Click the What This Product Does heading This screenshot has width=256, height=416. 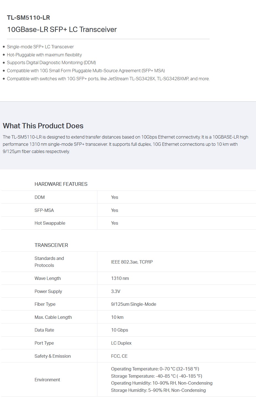(x=43, y=126)
